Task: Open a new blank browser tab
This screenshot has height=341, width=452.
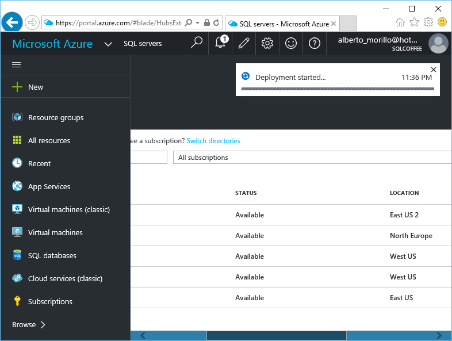Action: tap(348, 24)
